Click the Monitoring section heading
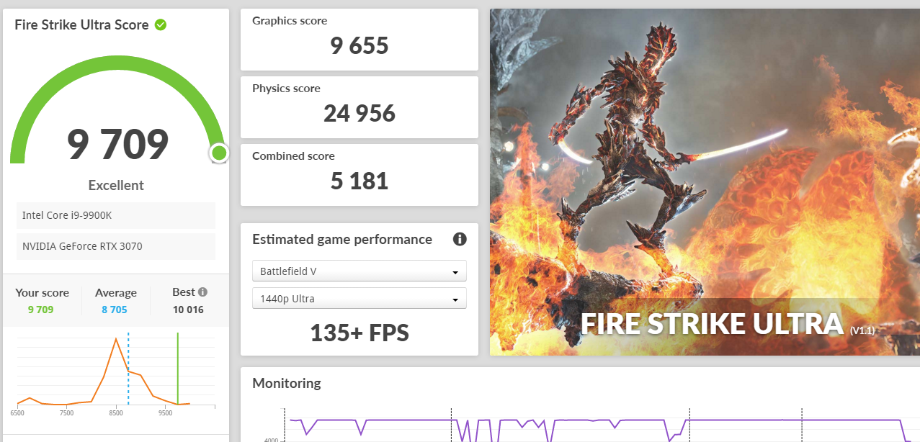920x442 pixels. (x=287, y=383)
